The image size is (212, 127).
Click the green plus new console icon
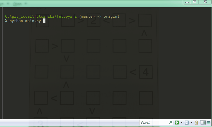[177, 123]
